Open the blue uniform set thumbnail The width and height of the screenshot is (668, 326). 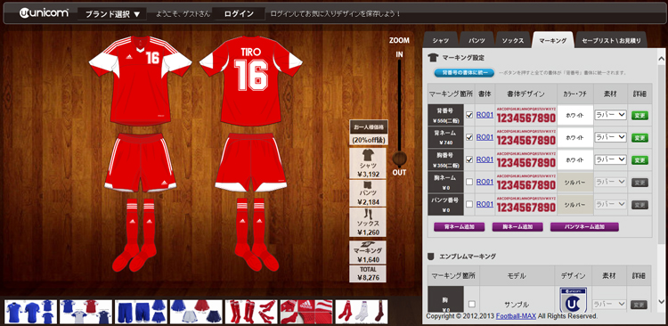point(30,312)
